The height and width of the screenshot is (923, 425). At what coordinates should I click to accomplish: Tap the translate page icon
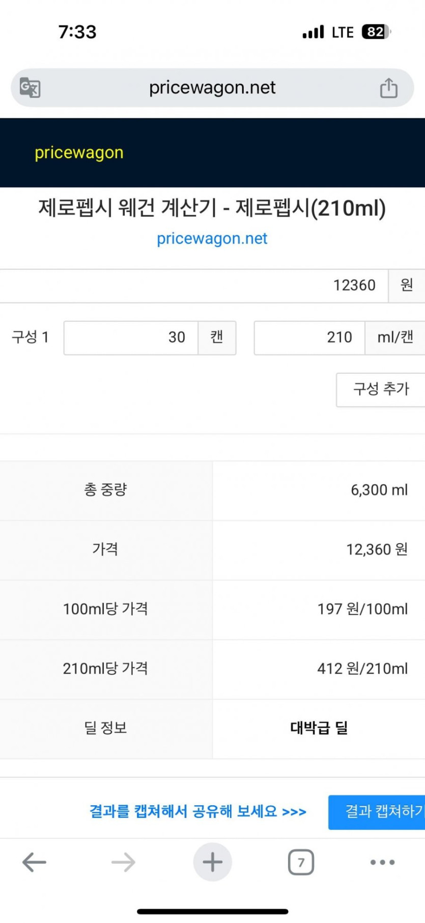[30, 88]
